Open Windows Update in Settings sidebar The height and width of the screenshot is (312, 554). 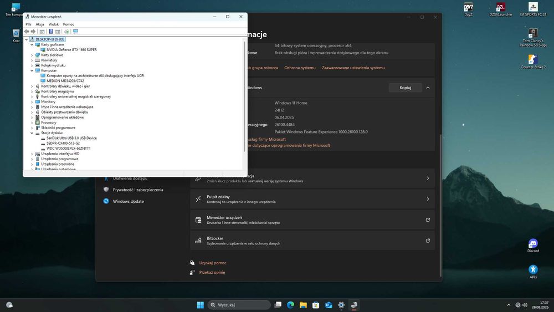tap(128, 201)
